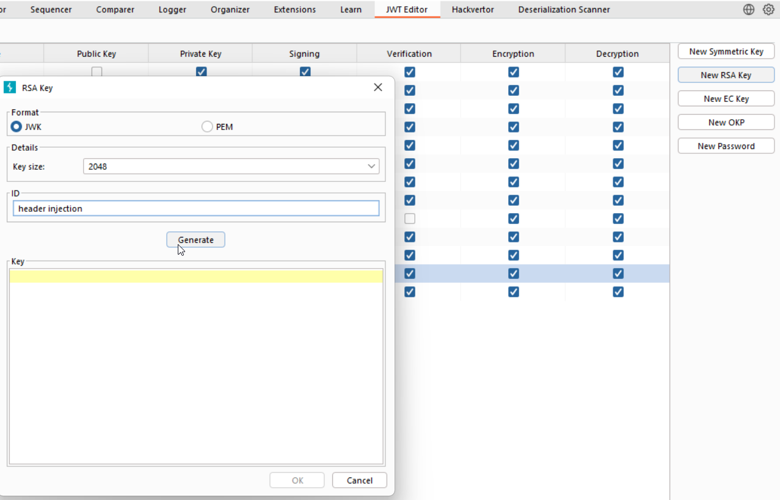Open Burp settings via the gear icon
The image size is (780, 500).
coord(767,9)
